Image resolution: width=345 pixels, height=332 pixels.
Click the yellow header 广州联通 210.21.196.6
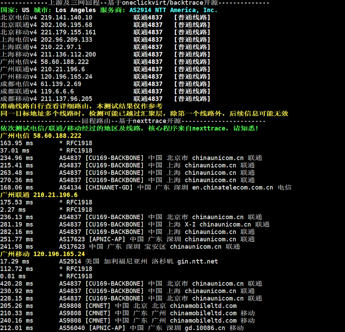coord(39,195)
